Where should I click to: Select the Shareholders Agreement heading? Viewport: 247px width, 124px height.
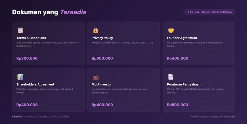point(35,84)
